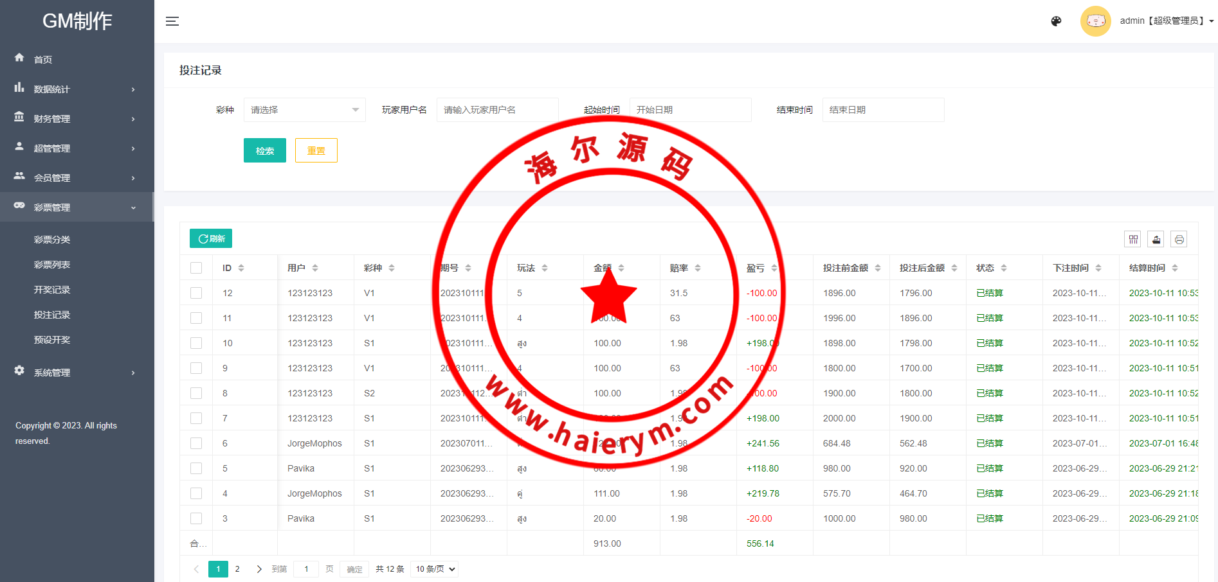
Task: Open 开奖记录 in the sidebar
Action: click(x=52, y=290)
